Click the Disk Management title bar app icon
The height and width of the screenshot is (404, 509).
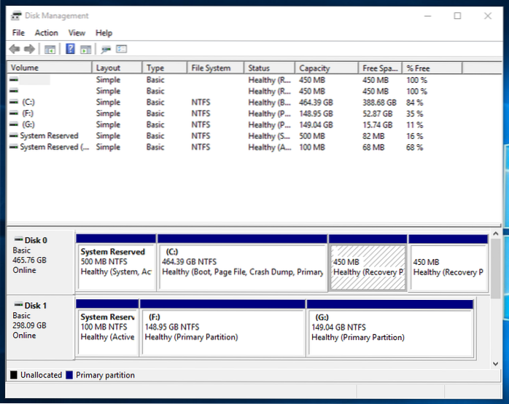tap(16, 15)
